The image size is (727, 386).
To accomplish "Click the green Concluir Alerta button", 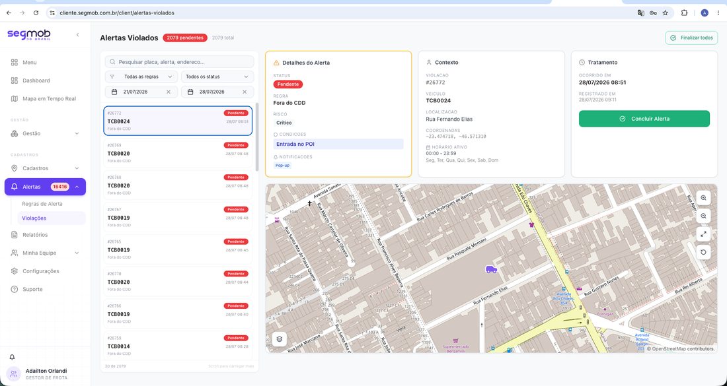I will click(x=644, y=119).
